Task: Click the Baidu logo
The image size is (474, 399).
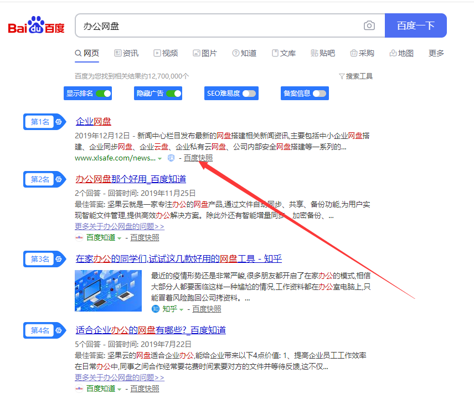Action: 37,25
